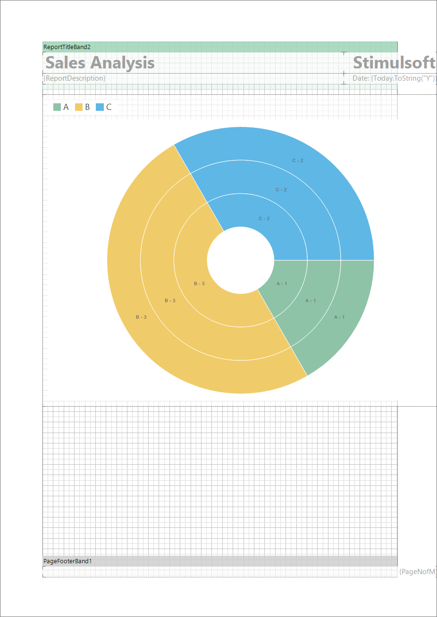Viewport: 437px width, 617px height.
Task: Click legend label B text
Action: (87, 107)
